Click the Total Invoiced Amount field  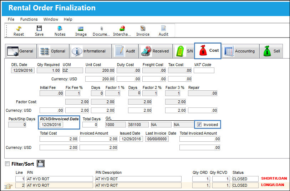[x=200, y=139]
